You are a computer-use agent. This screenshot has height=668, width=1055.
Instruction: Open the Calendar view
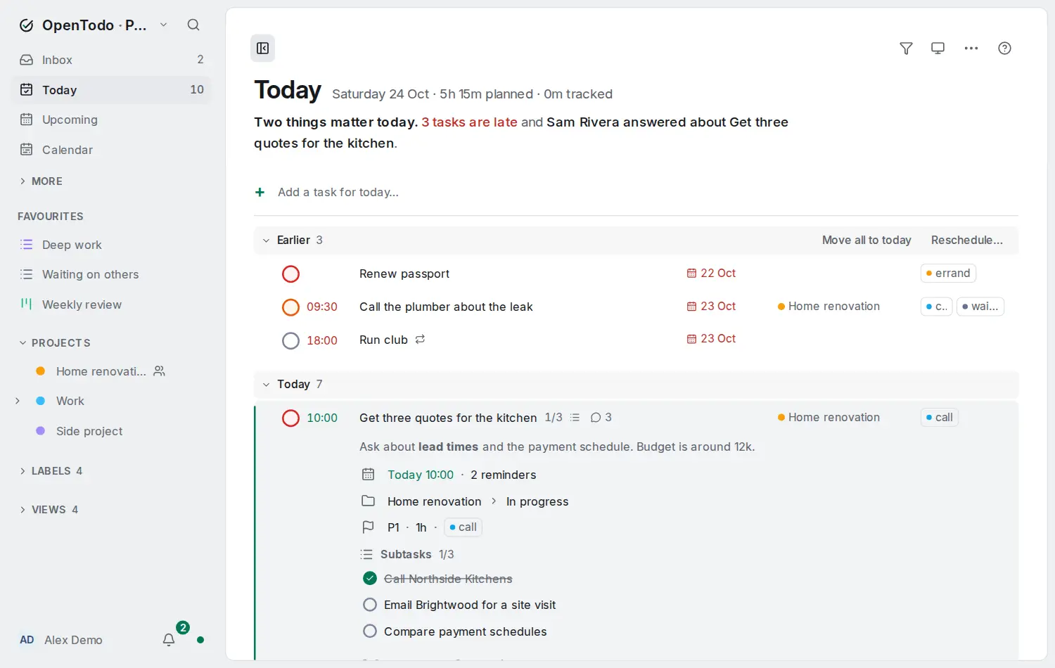[112, 150]
